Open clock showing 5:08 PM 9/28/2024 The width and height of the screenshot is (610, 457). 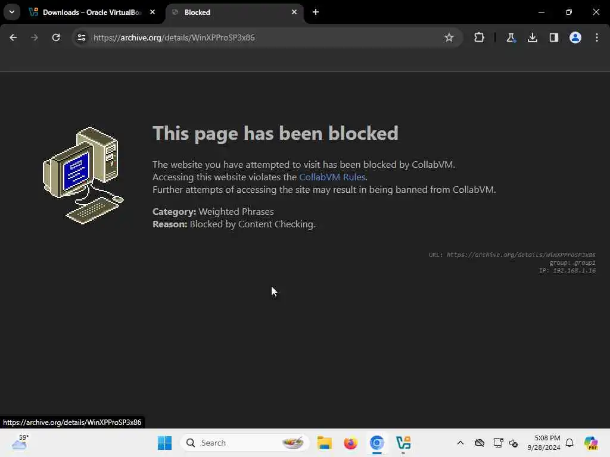point(544,443)
